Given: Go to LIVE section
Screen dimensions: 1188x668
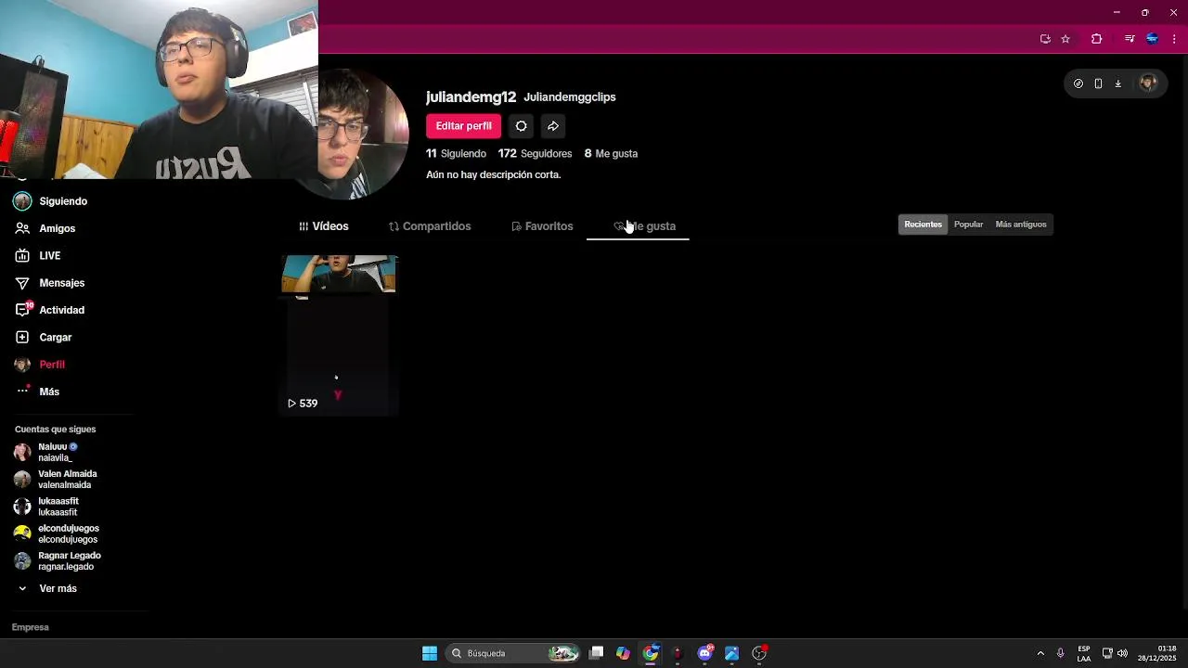Looking at the screenshot, I should (x=38, y=255).
